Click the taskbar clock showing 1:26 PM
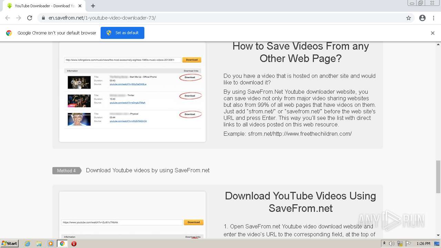441x248 pixels. tap(423, 244)
